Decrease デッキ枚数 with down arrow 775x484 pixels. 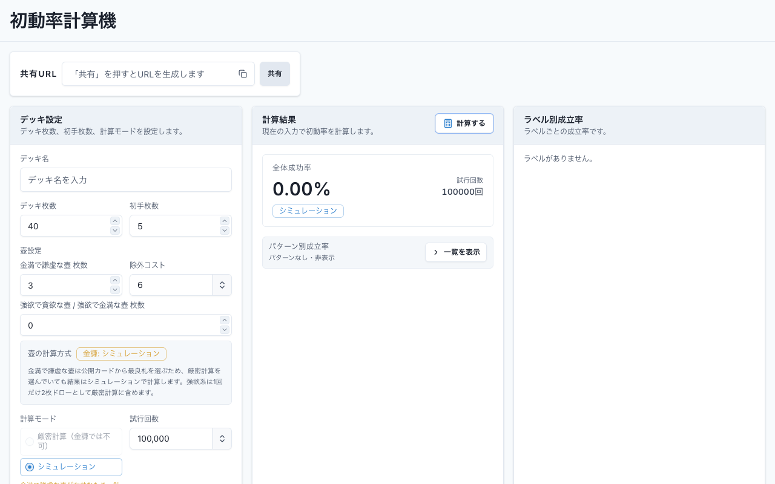[115, 231]
